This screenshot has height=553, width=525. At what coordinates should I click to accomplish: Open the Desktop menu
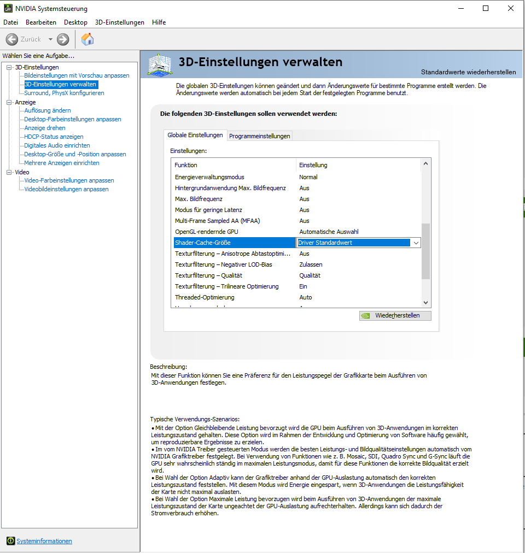tap(75, 22)
